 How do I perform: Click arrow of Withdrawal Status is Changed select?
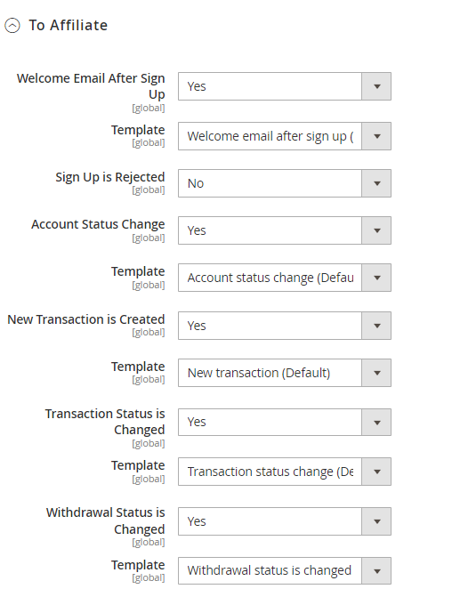pyautogui.click(x=376, y=521)
